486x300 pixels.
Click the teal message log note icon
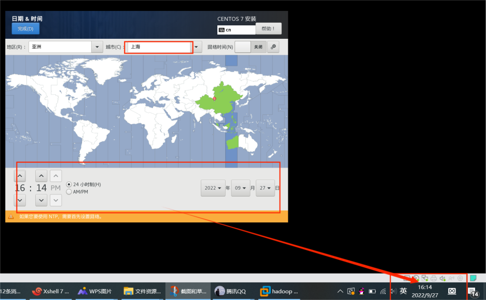coord(473,278)
